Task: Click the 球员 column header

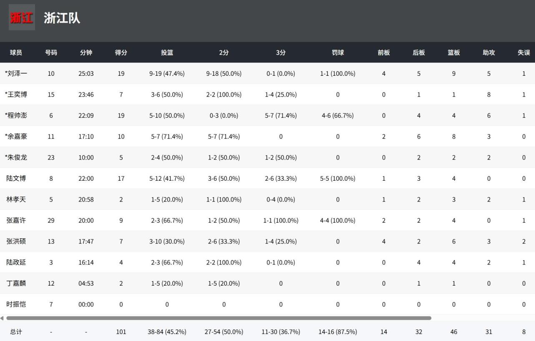Action: pyautogui.click(x=16, y=52)
